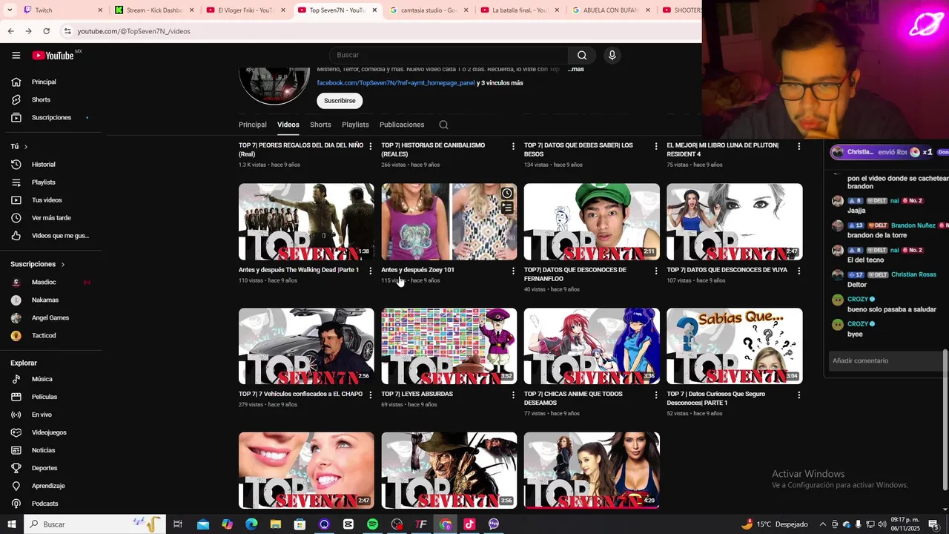
Task: Add Zoey 101 video to Watch later
Action: (x=507, y=194)
